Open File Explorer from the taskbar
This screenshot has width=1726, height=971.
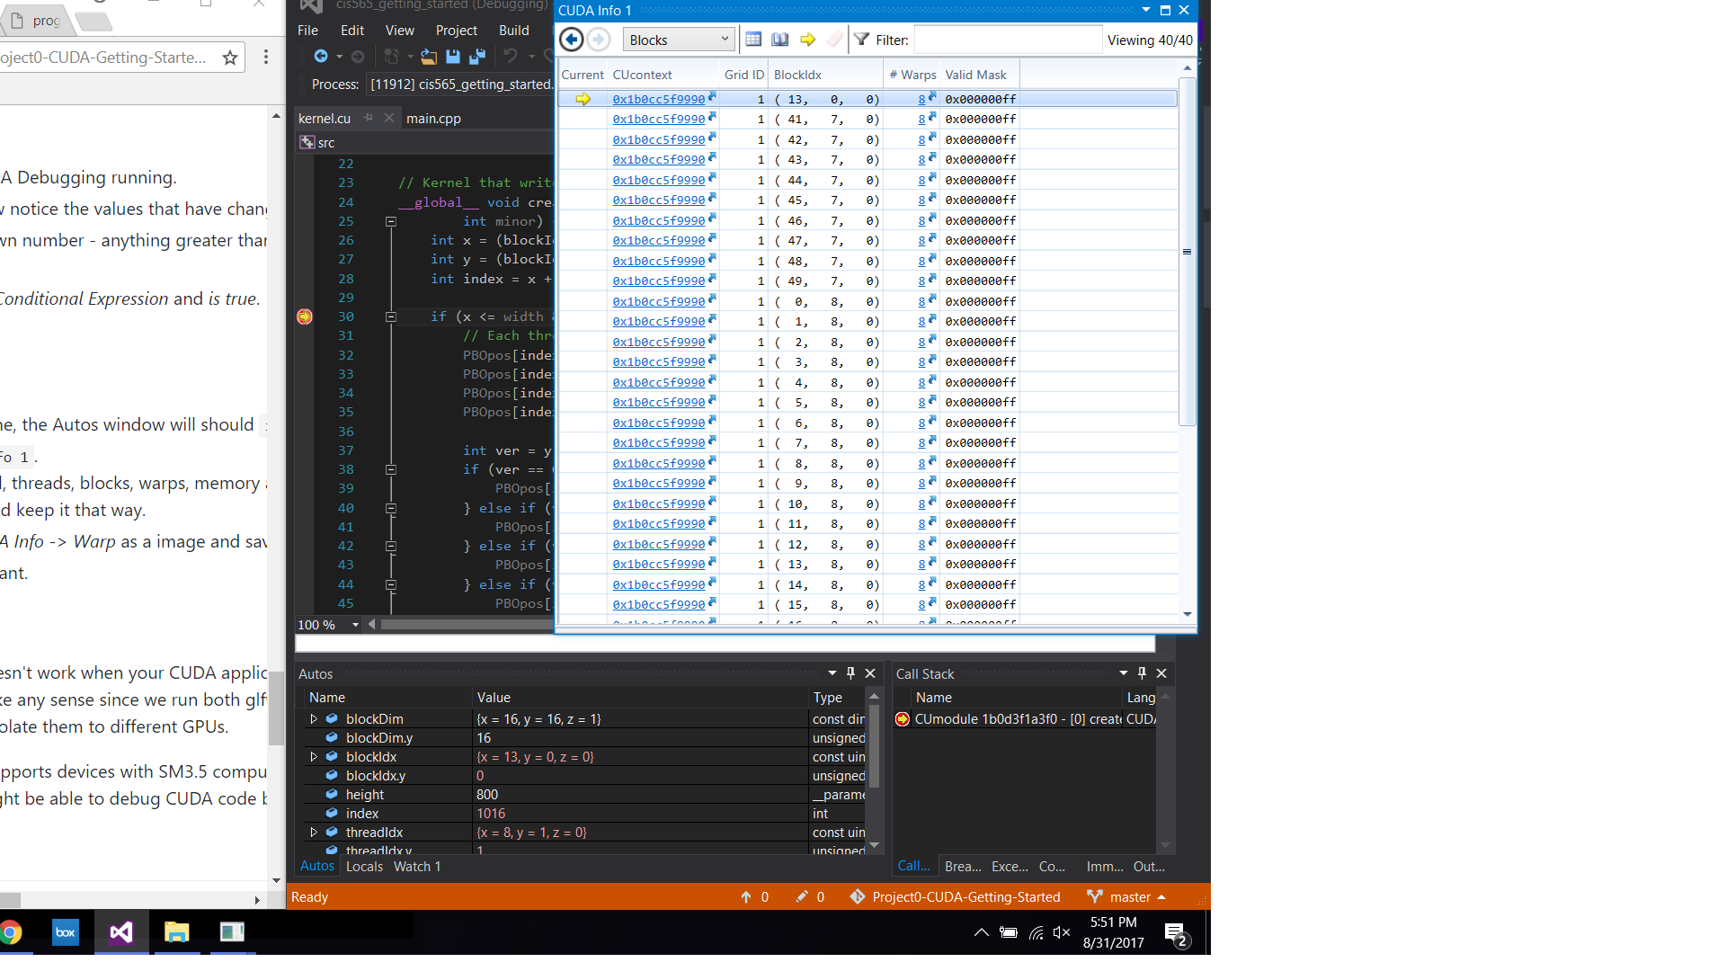pos(176,932)
